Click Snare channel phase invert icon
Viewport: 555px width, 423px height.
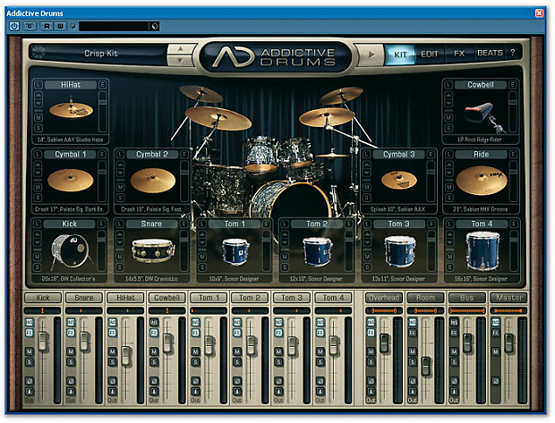tap(71, 381)
